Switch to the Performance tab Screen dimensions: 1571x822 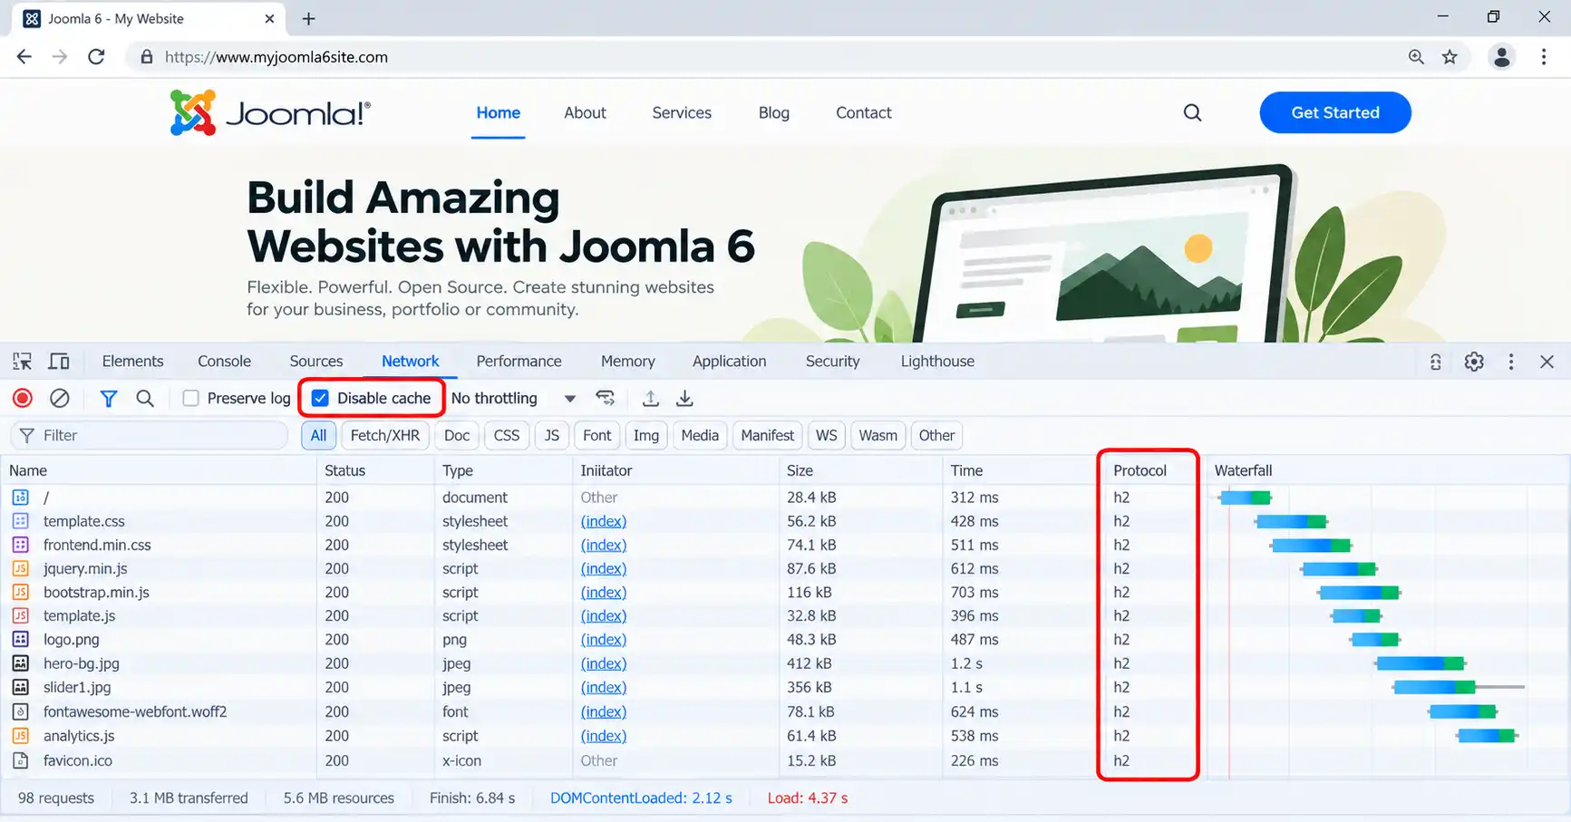click(x=519, y=361)
